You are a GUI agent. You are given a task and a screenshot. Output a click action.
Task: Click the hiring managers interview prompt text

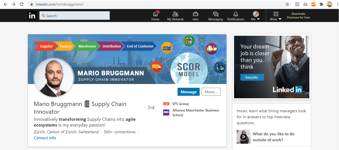[271, 117]
